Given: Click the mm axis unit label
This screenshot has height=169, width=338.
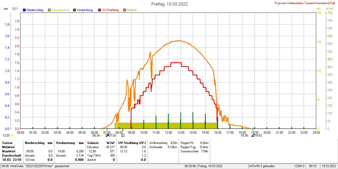Looking at the screenshot, I should pos(6,9).
